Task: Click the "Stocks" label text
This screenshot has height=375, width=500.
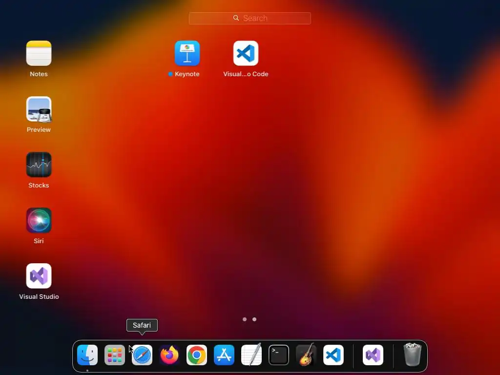Action: click(39, 185)
